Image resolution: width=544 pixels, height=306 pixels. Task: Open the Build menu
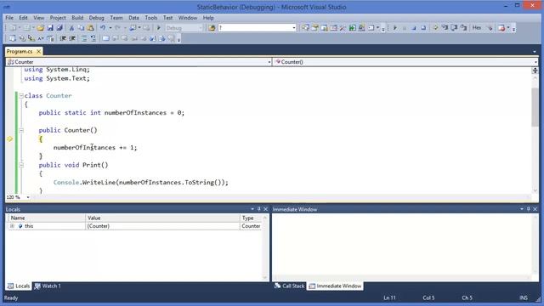click(x=77, y=18)
